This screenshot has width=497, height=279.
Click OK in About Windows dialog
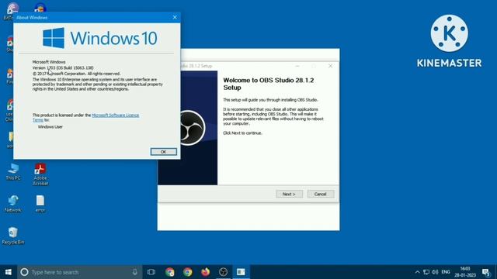tap(164, 152)
